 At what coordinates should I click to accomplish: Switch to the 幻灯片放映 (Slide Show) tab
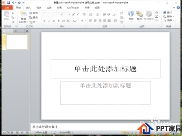(73, 8)
